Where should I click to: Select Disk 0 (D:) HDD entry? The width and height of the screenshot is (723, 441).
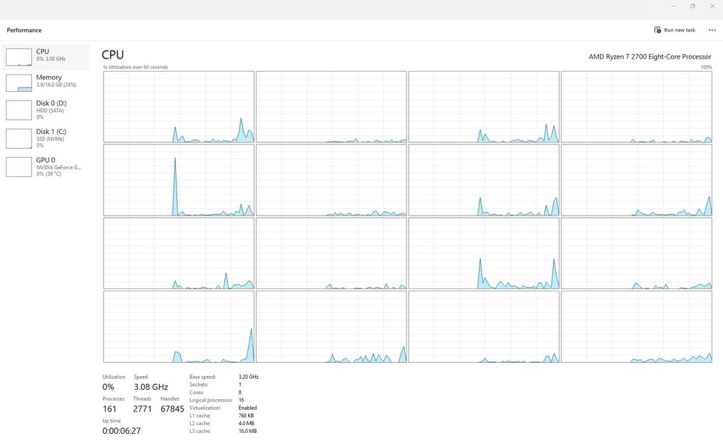(x=45, y=110)
